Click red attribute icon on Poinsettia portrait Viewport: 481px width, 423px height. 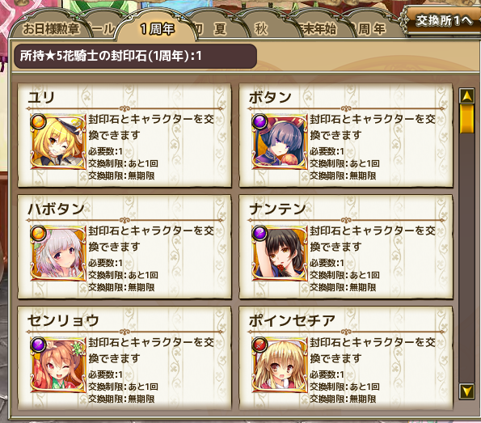coord(259,345)
